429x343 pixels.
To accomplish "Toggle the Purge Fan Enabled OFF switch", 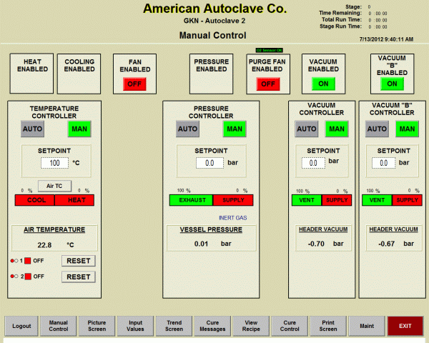I will 268,84.
